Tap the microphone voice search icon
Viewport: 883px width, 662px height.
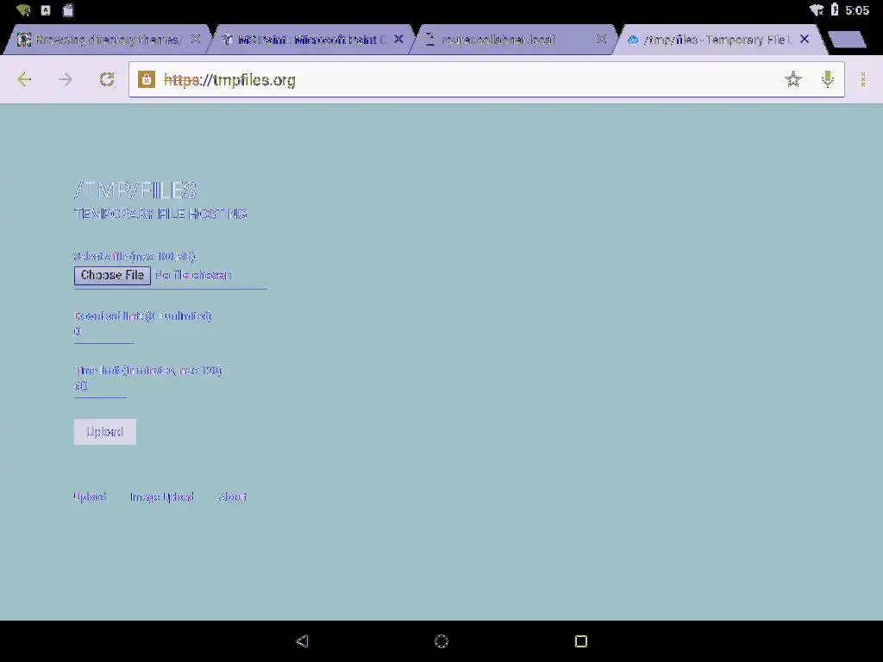coord(827,79)
